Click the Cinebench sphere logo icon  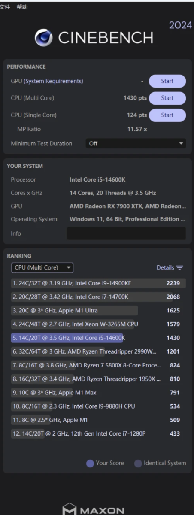click(44, 38)
